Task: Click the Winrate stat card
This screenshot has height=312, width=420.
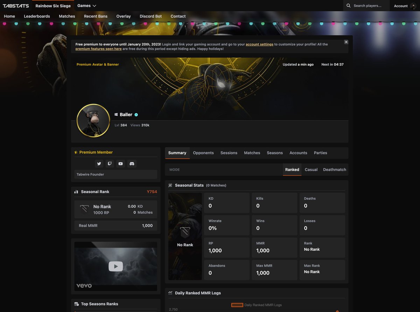Action: [x=227, y=225]
